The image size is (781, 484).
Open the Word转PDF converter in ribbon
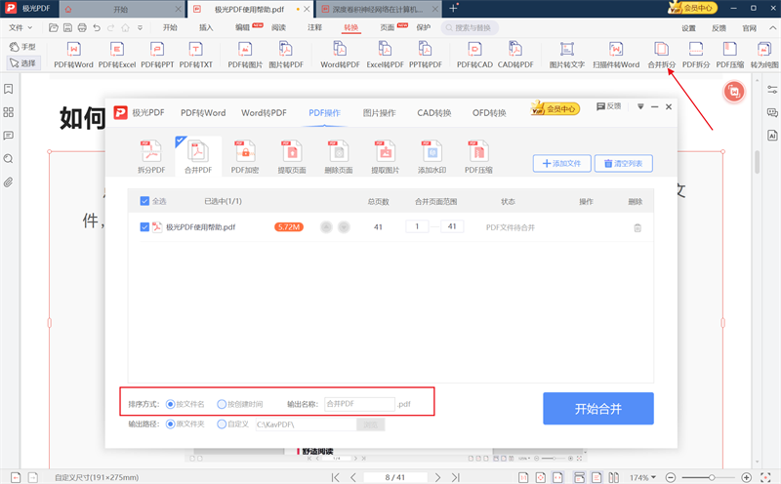(340, 56)
